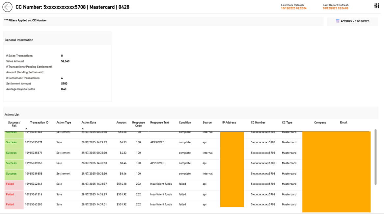The height and width of the screenshot is (214, 384).
Task: Open the filter sliders icon top right
Action: click(377, 6)
